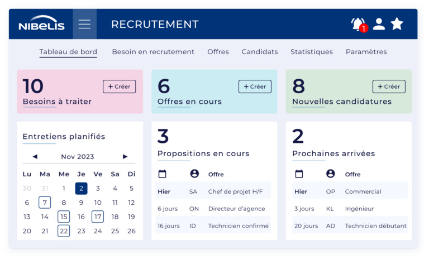Open the hamburger menu
The width and height of the screenshot is (429, 260).
pyautogui.click(x=84, y=24)
